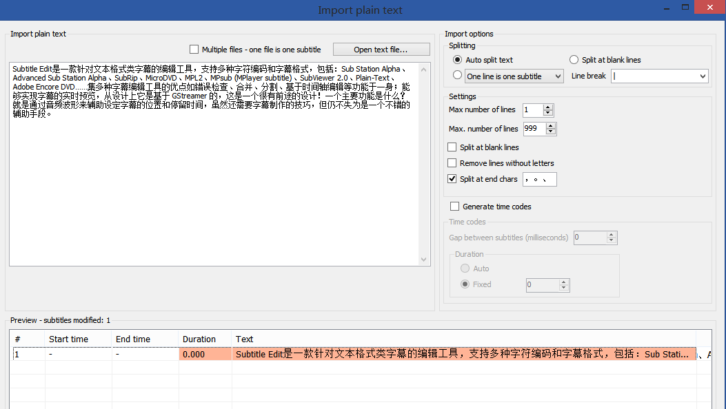
Task: Click inside the imported plain text area
Action: coord(214,164)
